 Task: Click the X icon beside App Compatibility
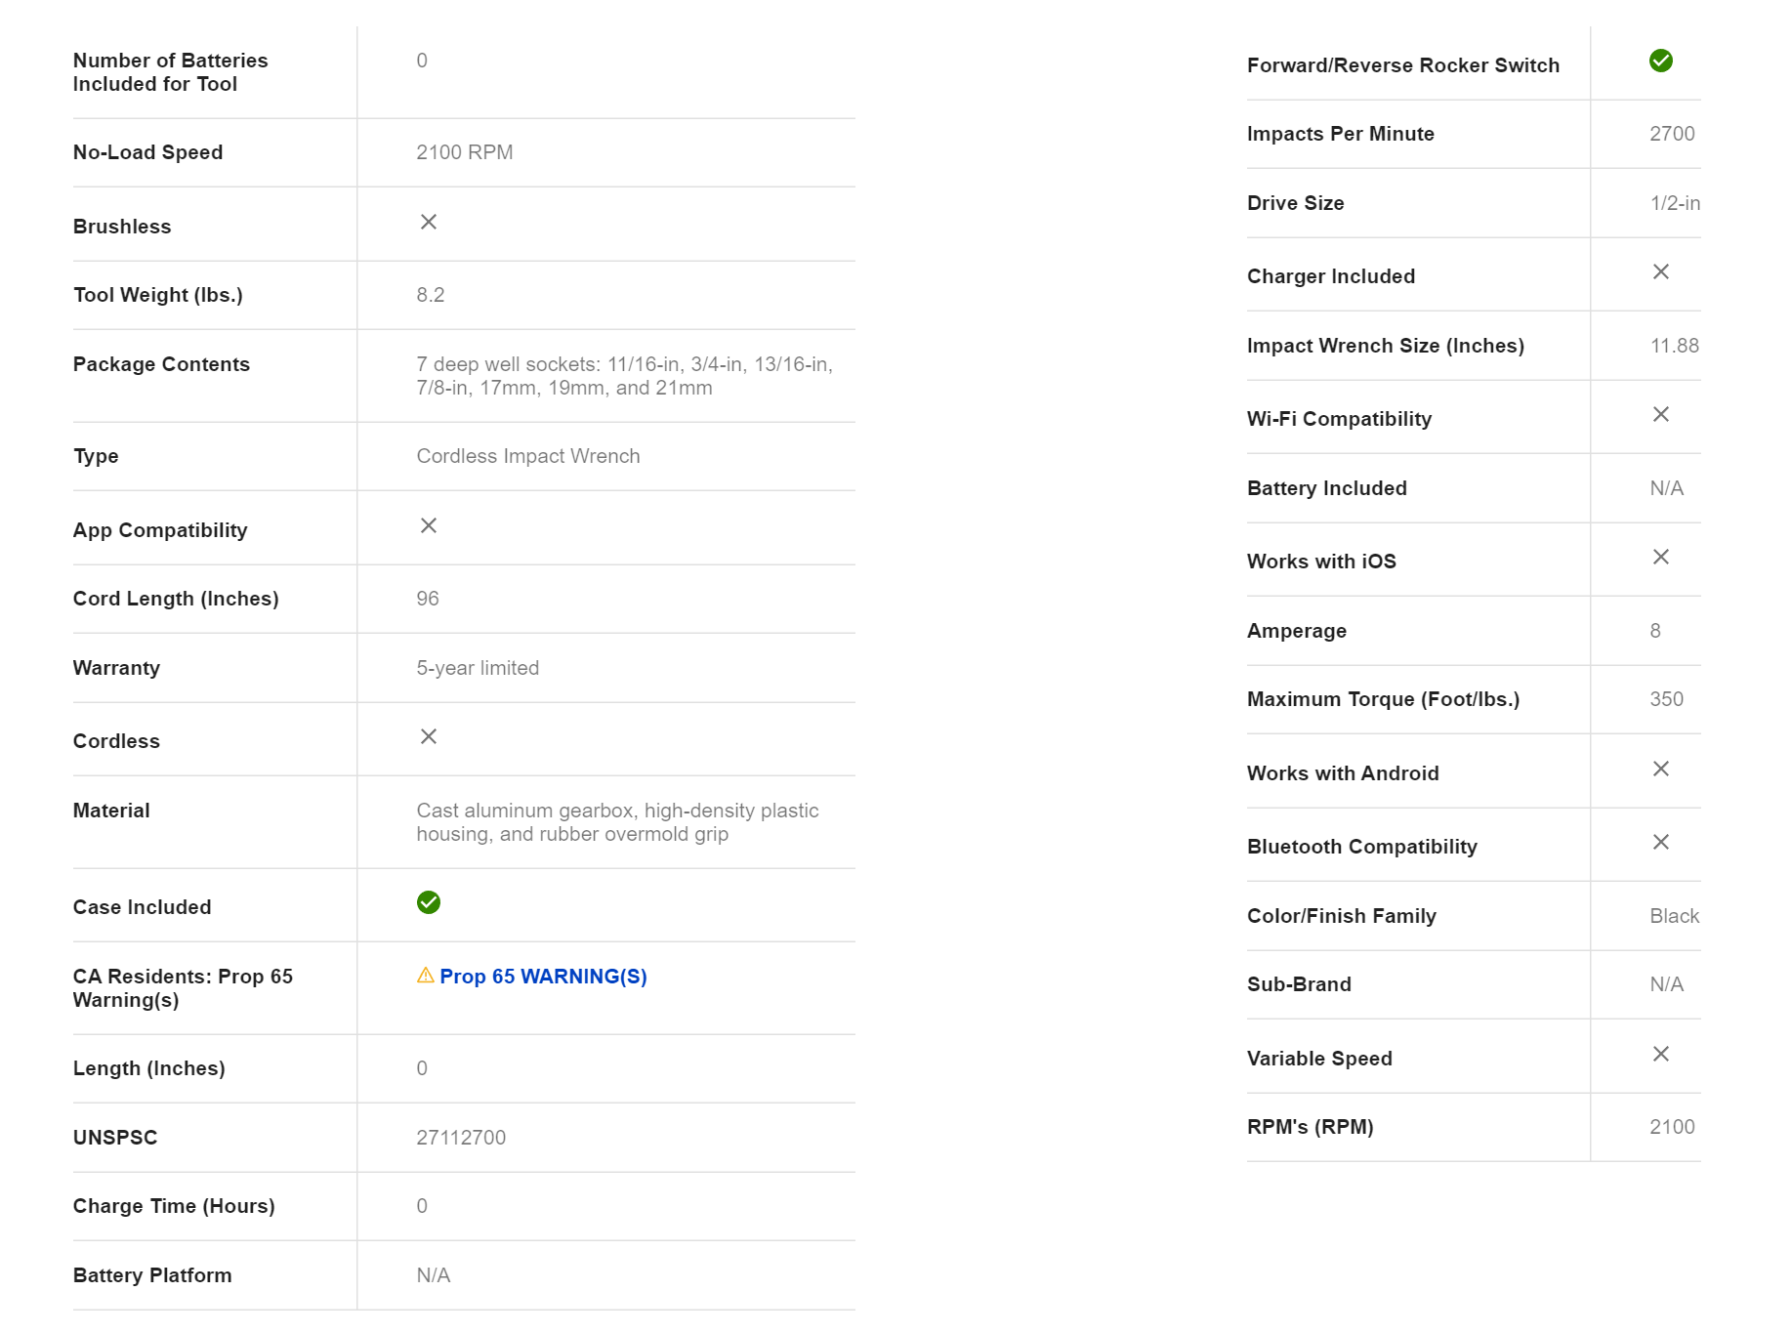point(428,525)
